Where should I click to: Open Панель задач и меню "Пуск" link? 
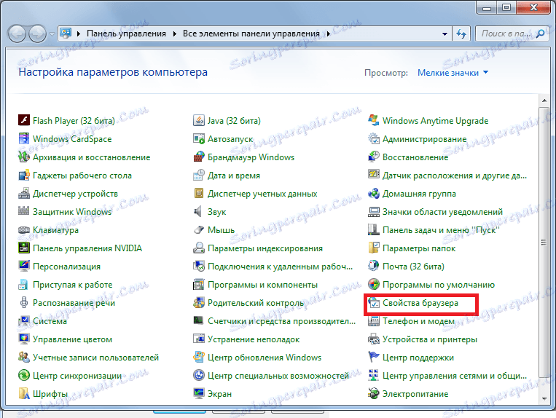(x=441, y=230)
